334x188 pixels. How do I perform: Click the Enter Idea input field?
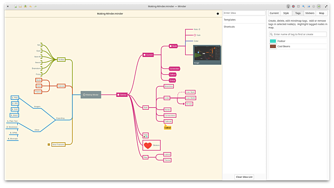pos(244,13)
